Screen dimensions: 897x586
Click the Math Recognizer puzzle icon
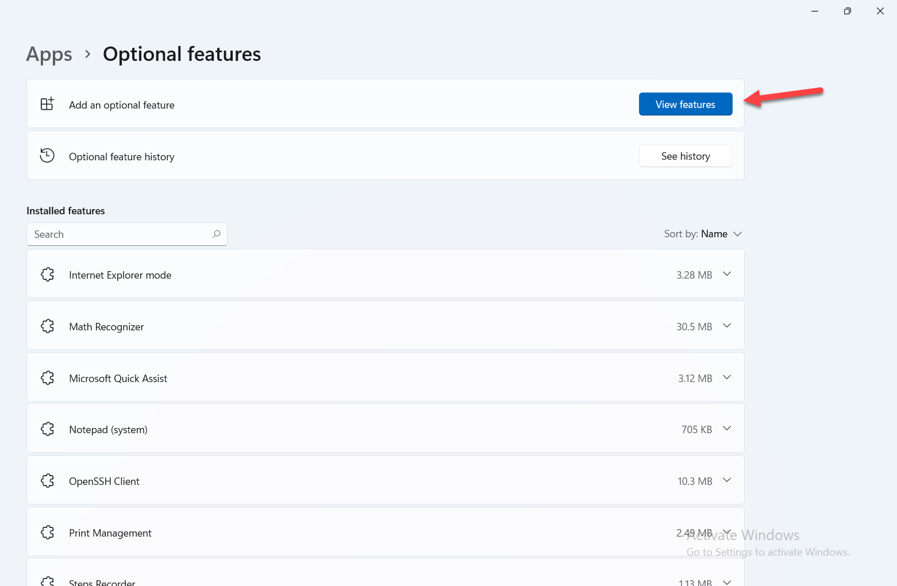[48, 326]
